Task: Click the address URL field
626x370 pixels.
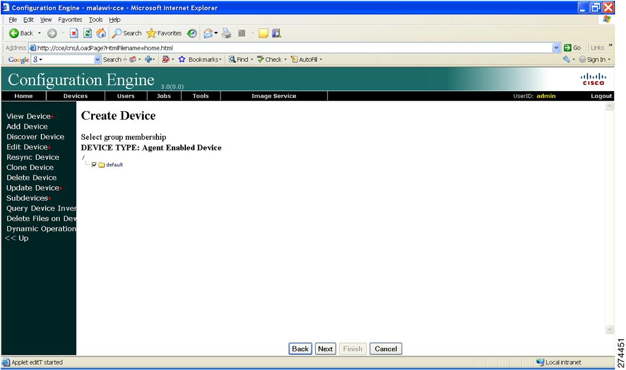Action: tap(291, 48)
